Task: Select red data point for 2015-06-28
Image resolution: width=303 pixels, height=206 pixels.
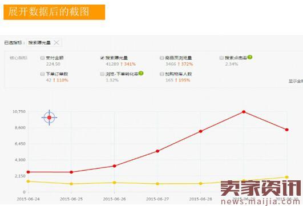Action: (x=201, y=131)
